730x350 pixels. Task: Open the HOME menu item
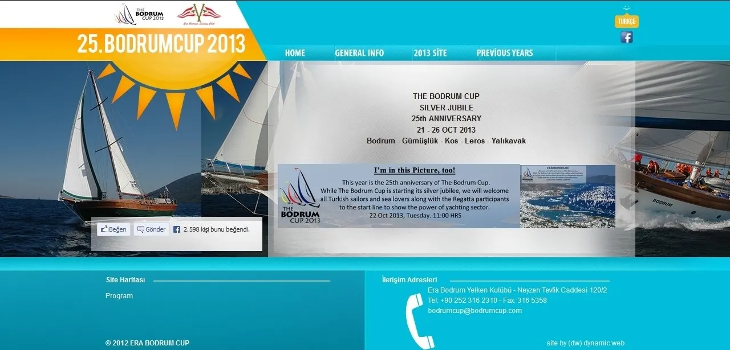[x=295, y=53]
